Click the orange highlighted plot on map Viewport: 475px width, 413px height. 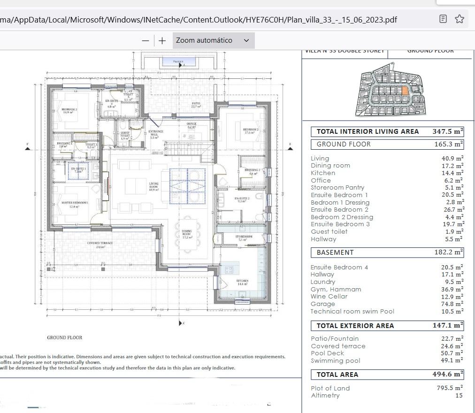coord(406,90)
